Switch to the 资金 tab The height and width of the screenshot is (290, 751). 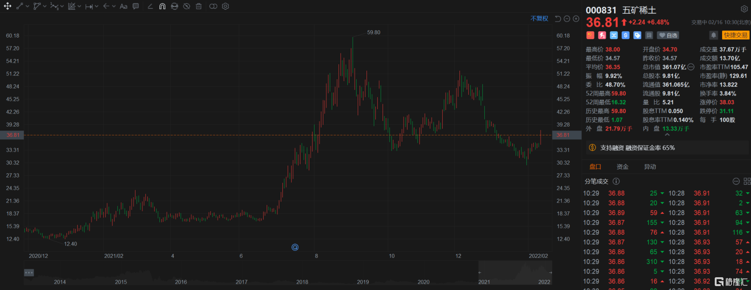(x=622, y=167)
